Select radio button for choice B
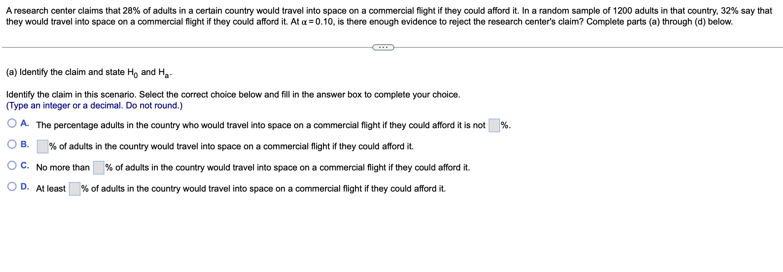 coord(12,145)
